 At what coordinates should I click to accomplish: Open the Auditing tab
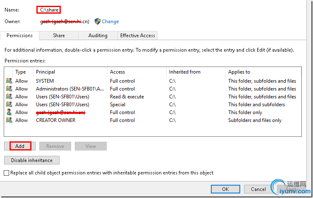[98, 36]
